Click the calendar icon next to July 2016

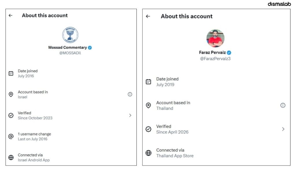pyautogui.click(x=11, y=73)
